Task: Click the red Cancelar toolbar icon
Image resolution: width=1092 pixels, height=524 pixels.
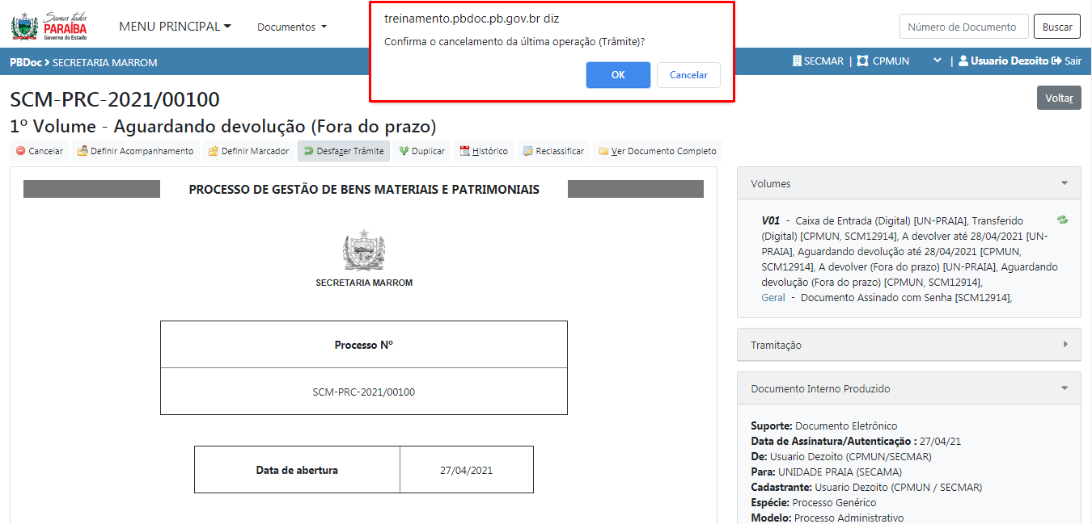Action: tap(21, 151)
